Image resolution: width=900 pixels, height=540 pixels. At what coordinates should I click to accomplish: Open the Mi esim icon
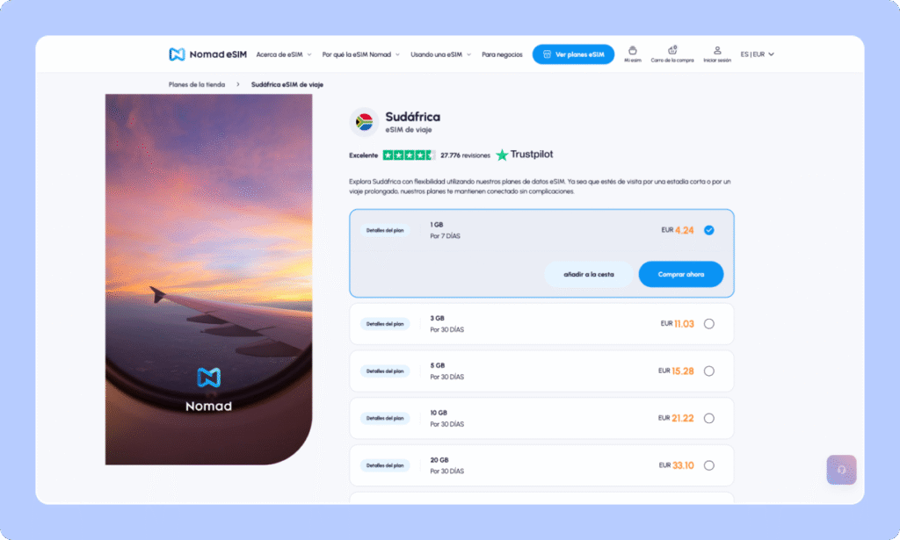(x=633, y=52)
